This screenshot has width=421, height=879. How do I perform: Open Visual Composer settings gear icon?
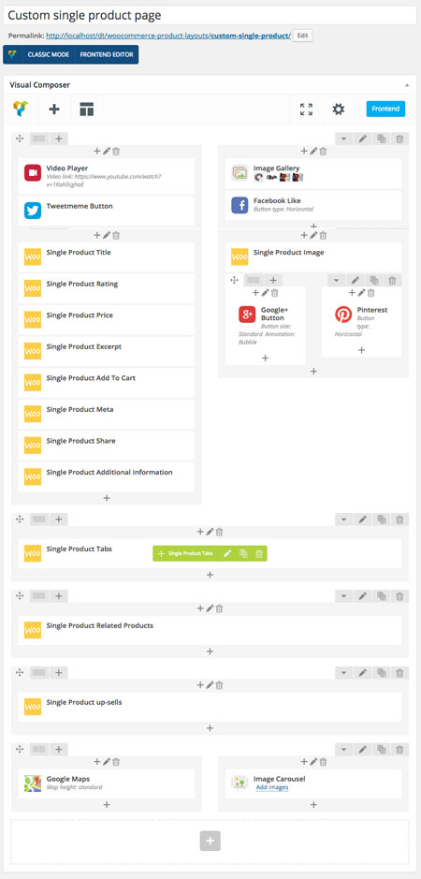pos(338,110)
